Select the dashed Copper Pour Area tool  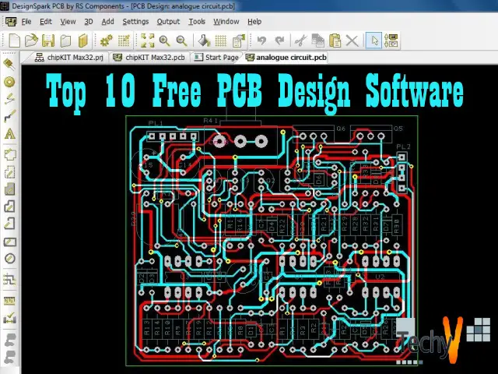(x=10, y=173)
